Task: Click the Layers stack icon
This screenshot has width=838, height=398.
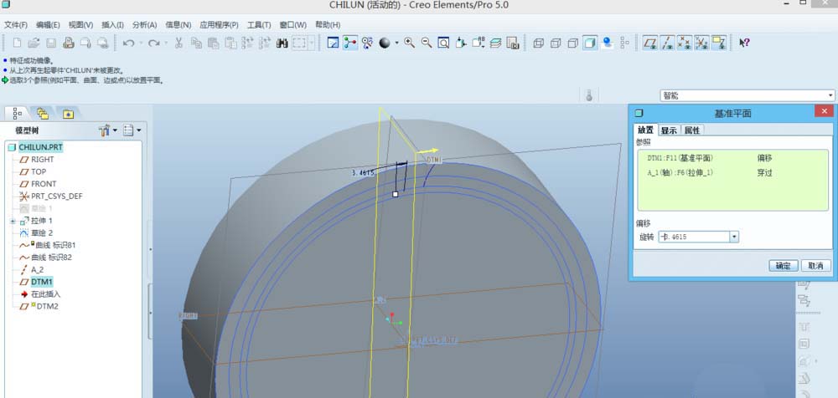Action: pyautogui.click(x=495, y=43)
